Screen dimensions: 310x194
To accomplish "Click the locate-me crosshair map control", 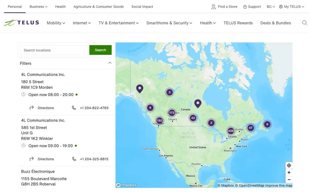I will (x=289, y=166).
